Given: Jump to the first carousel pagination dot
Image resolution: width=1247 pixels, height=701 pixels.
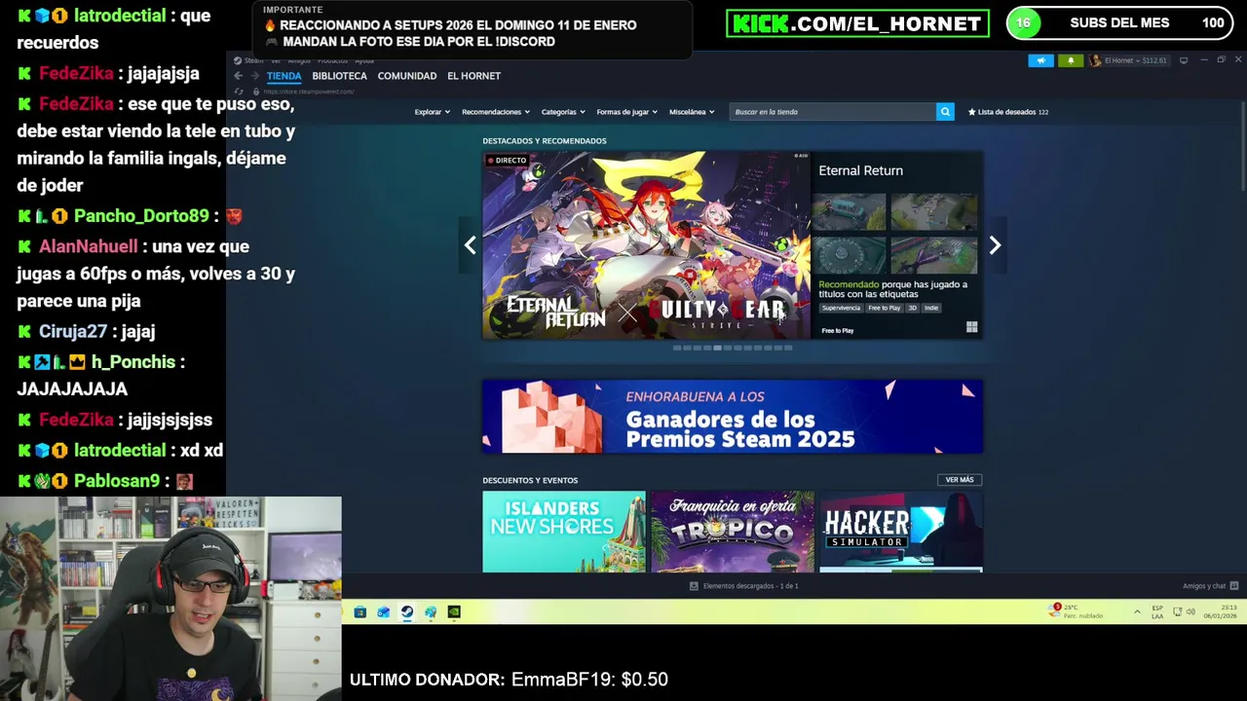Looking at the screenshot, I should (677, 348).
